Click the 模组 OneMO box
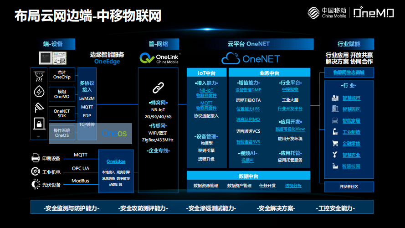 click(x=62, y=94)
